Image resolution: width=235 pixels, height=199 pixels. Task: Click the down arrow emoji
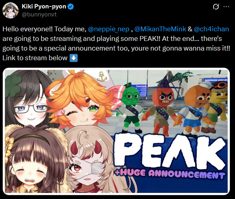point(74,58)
